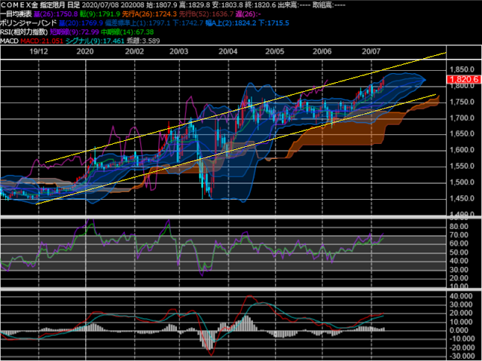This screenshot has width=482, height=361.
Task: Select the 下:1715.5 lower band value
Action: pos(273,23)
